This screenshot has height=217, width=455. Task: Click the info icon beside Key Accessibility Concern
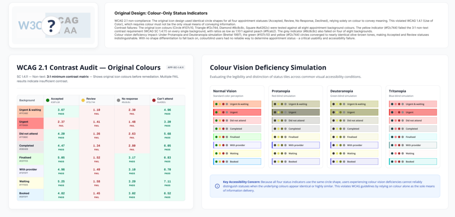pyautogui.click(x=217, y=186)
